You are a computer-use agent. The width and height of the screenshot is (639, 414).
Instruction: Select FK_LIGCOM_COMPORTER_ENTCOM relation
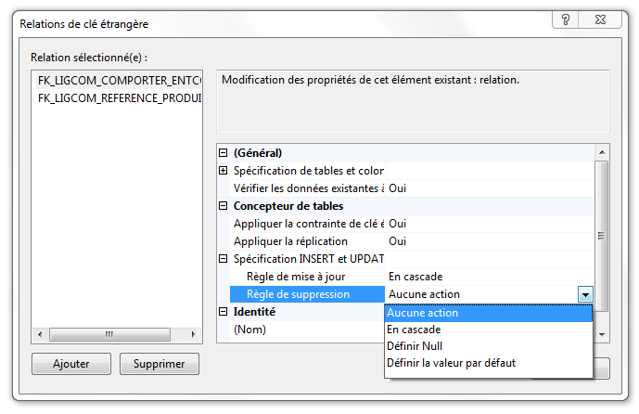(119, 82)
